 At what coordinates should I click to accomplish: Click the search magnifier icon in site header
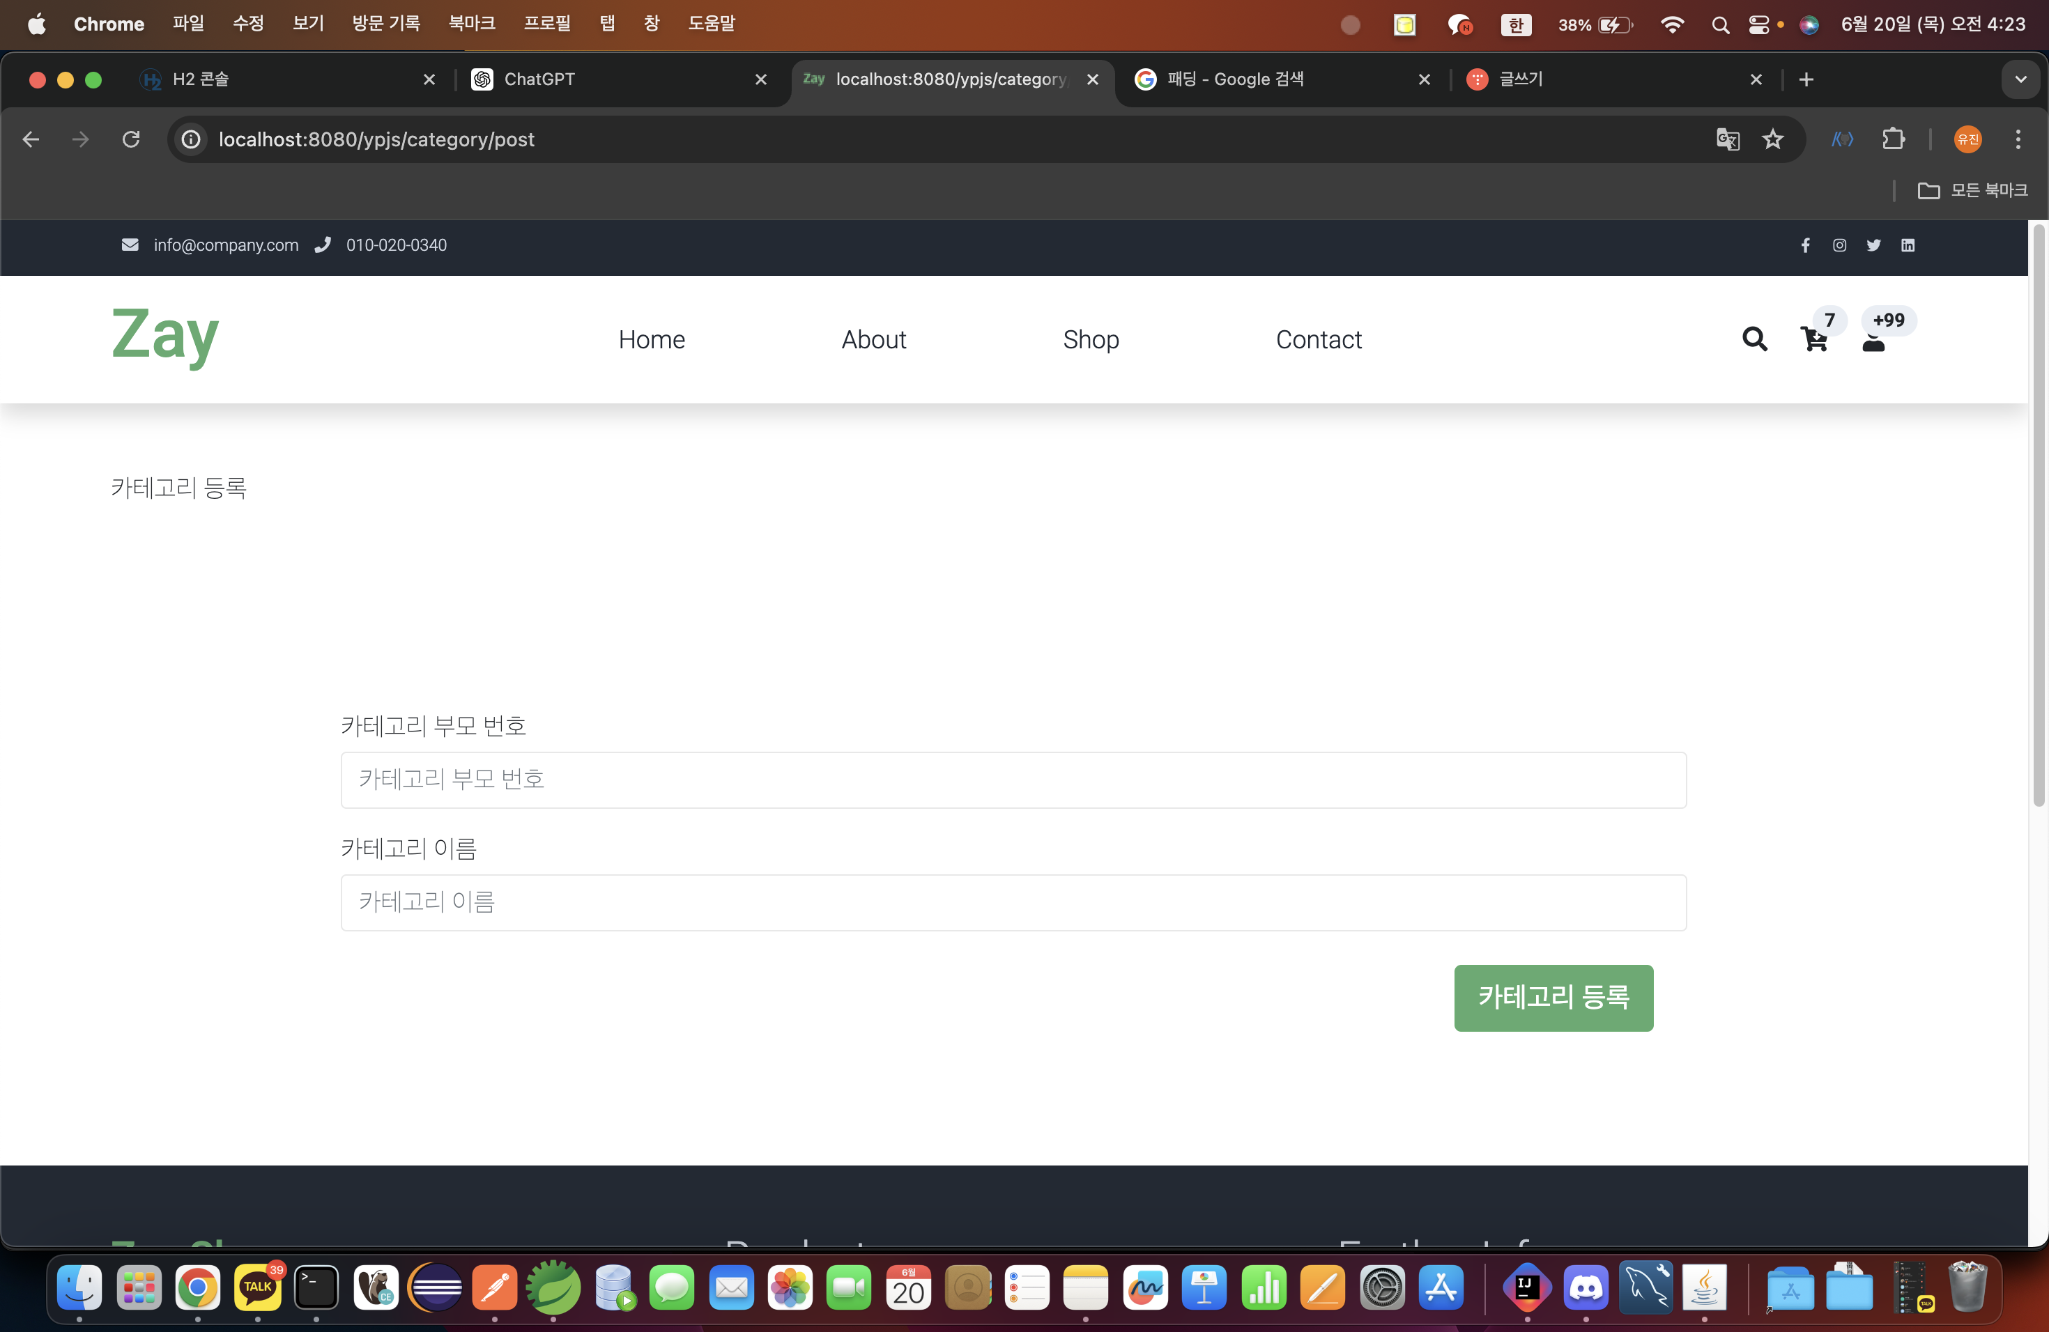1753,339
